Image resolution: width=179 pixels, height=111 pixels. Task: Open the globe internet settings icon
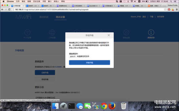[x=52, y=34]
